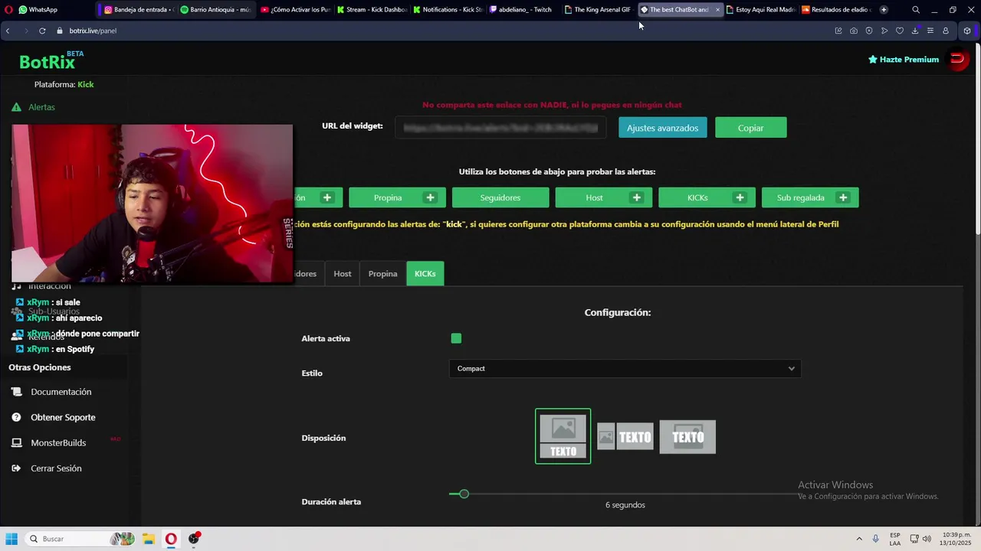Open Opera easy setup sliders icon
The width and height of the screenshot is (981, 551).
[x=930, y=31]
